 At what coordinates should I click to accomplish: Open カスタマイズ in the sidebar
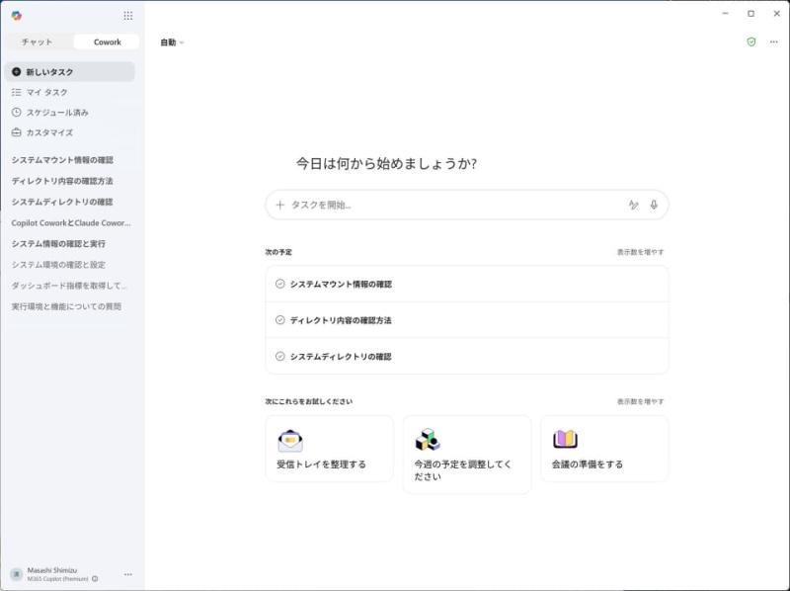70,132
